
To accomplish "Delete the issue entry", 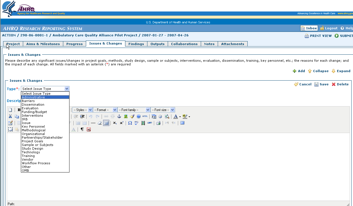I will (x=340, y=84).
